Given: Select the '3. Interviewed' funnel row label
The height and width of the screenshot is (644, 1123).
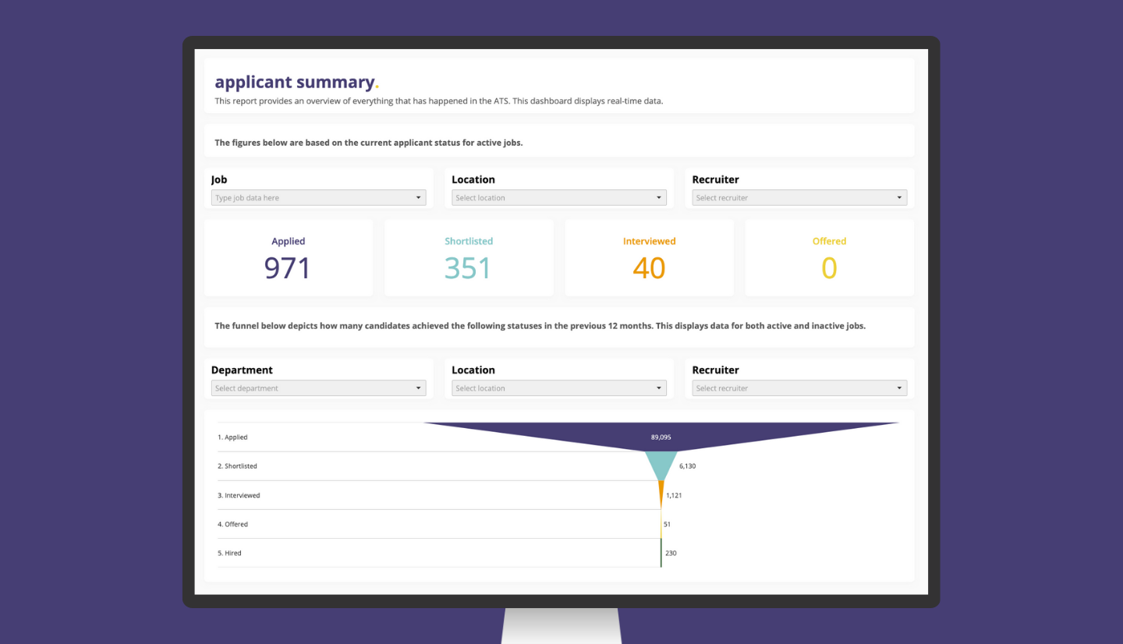Looking at the screenshot, I should (x=239, y=495).
